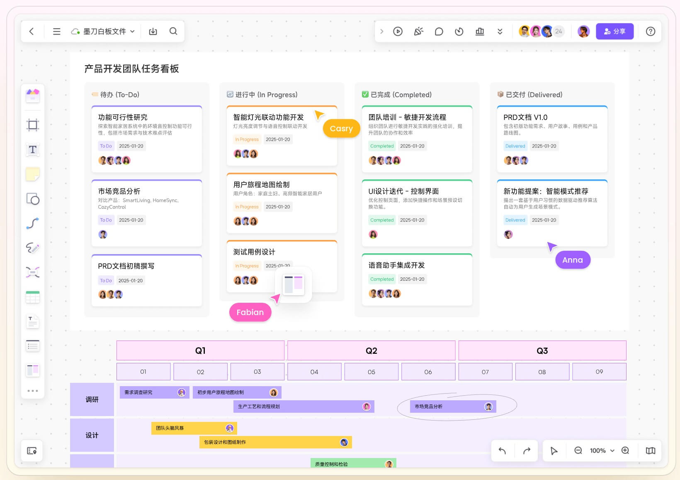Click 新功能提案：智能模式推荐 card title
The image size is (680, 480).
click(x=546, y=191)
